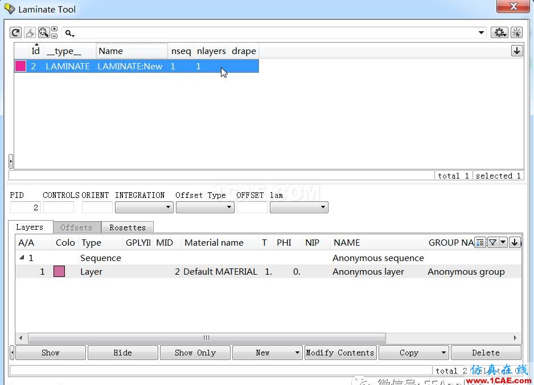The width and height of the screenshot is (534, 385).
Task: Click the collapse handle left of Show button
Action: 13,353
